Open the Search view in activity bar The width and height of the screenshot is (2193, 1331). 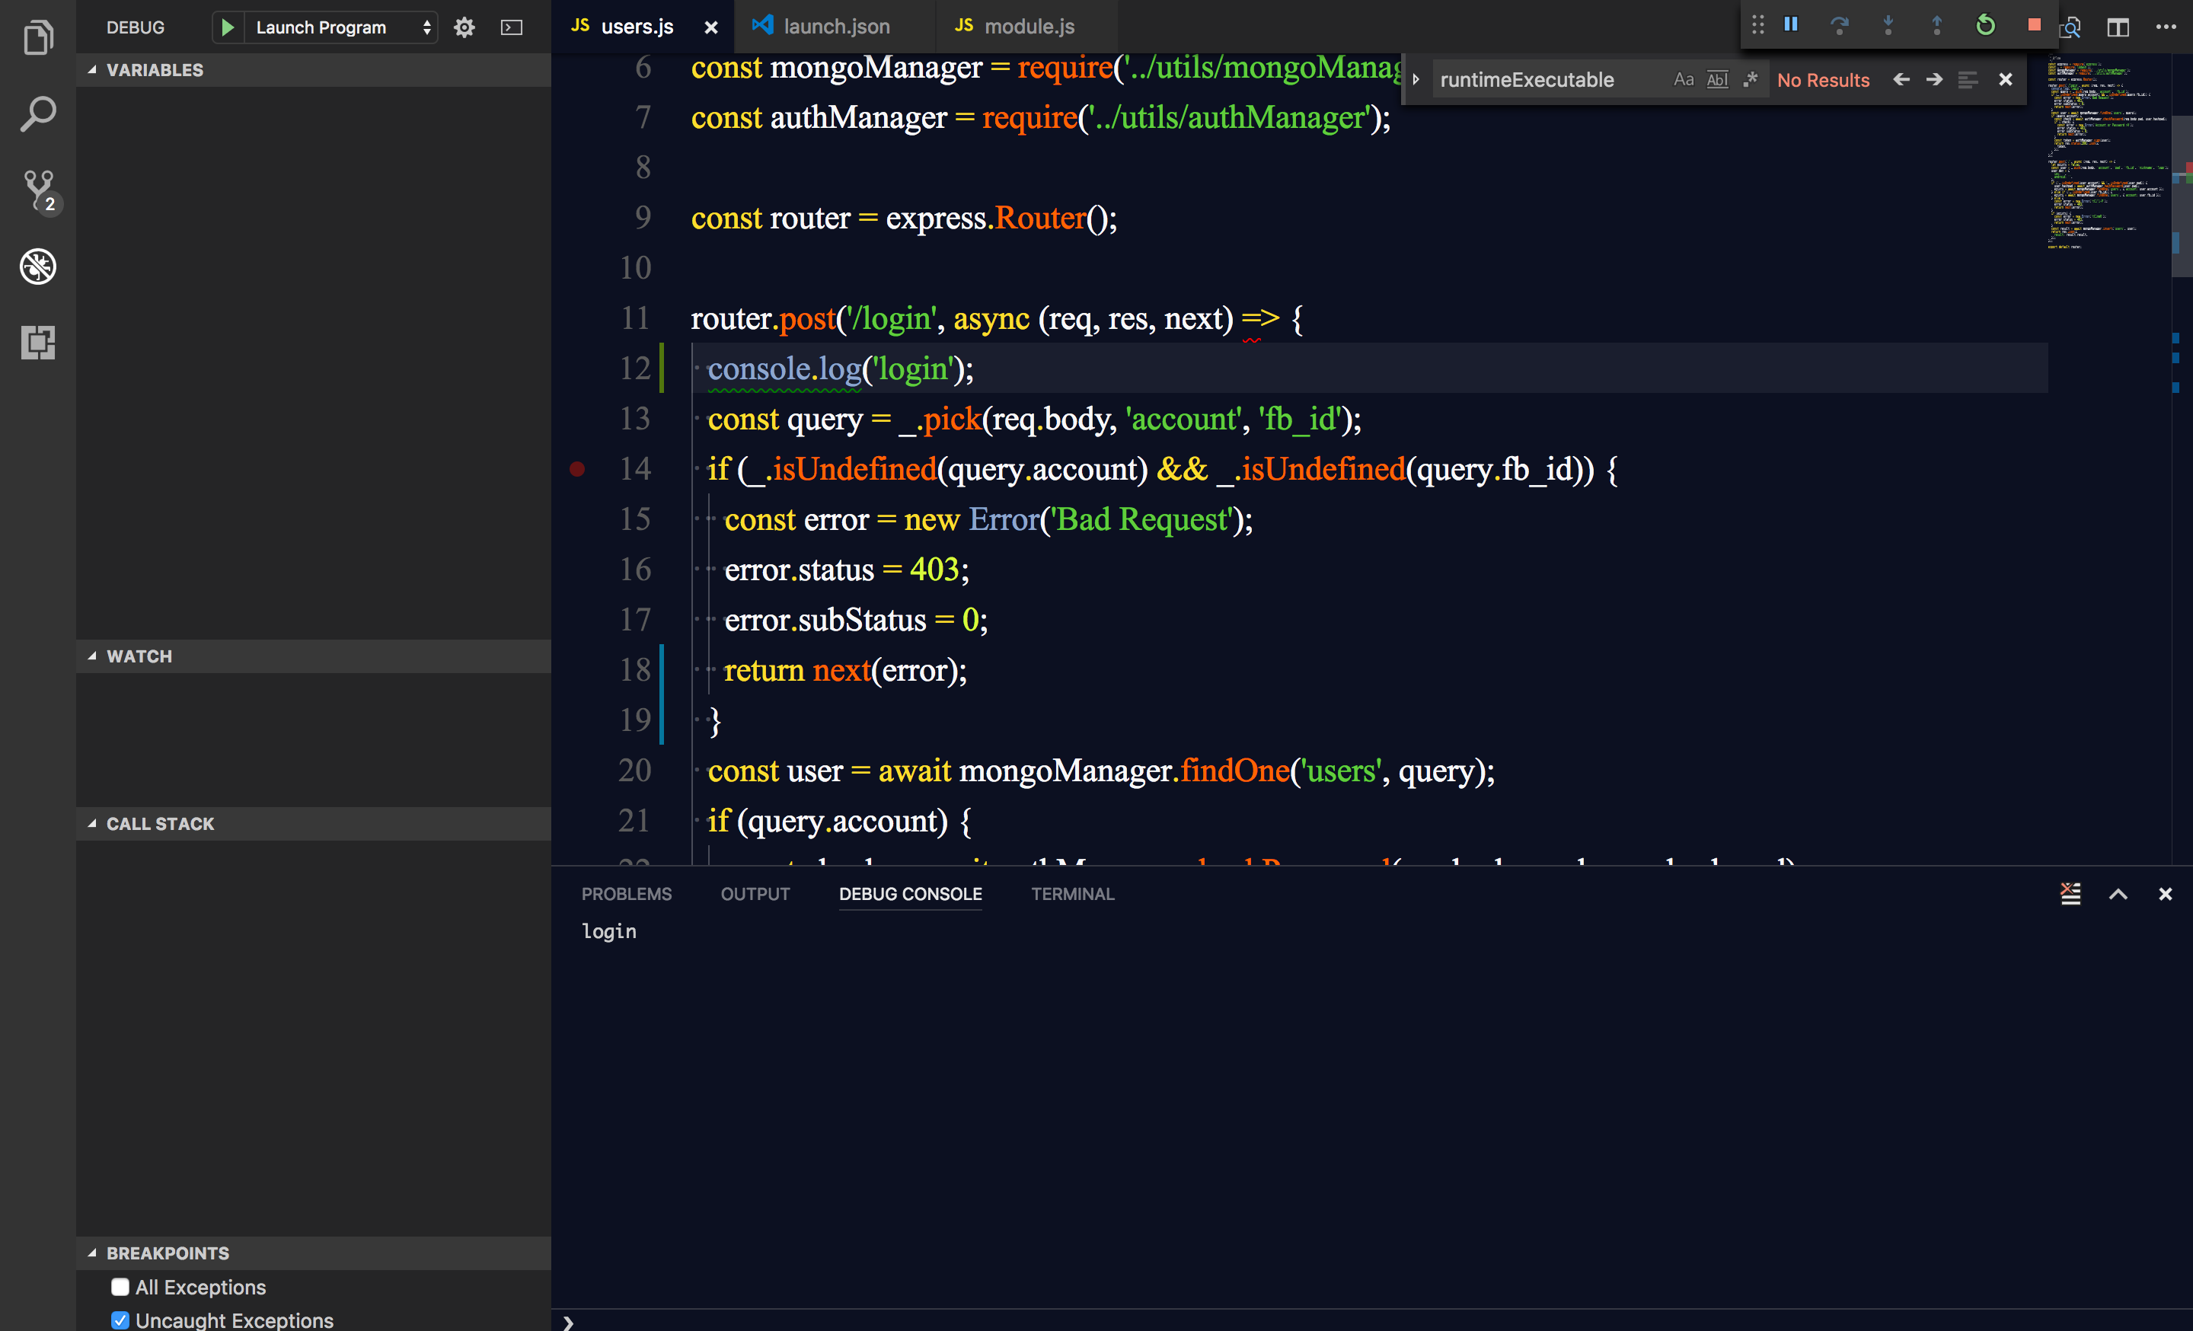[38, 115]
